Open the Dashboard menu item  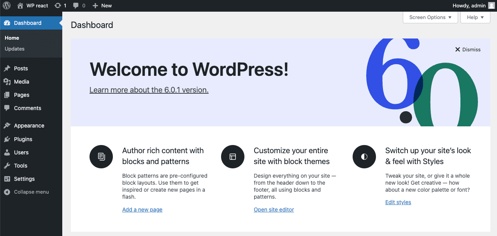click(x=31, y=23)
